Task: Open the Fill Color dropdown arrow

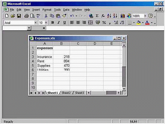Action: [x=143, y=23]
